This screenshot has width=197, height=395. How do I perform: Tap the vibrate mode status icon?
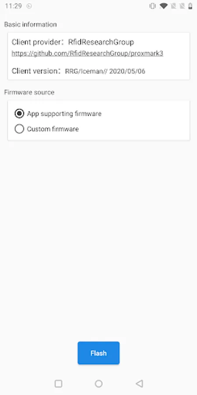[x=152, y=6]
